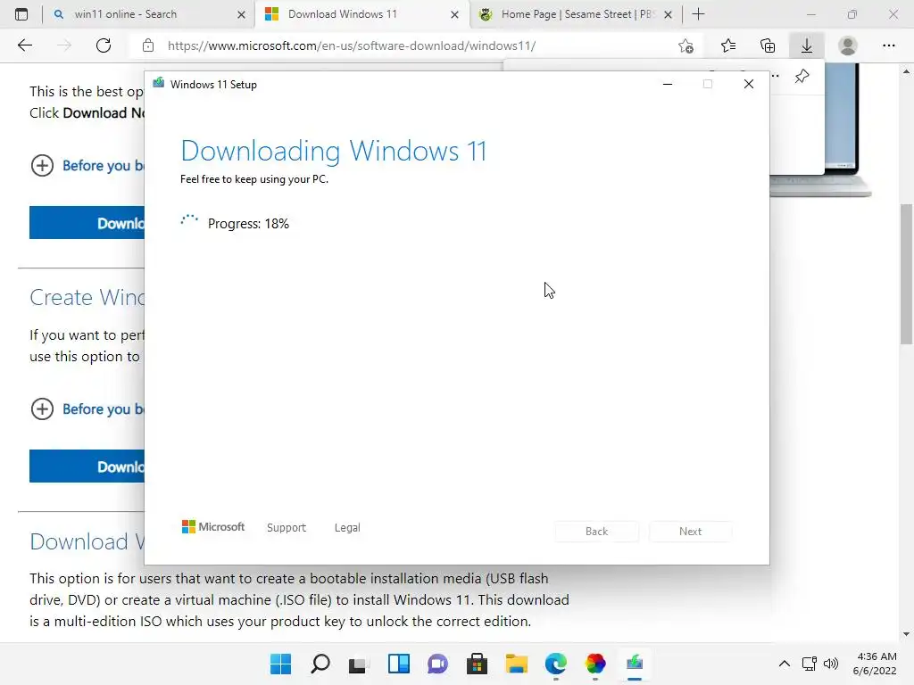The height and width of the screenshot is (685, 914).
Task: Refresh the current Edge page
Action: tap(104, 45)
